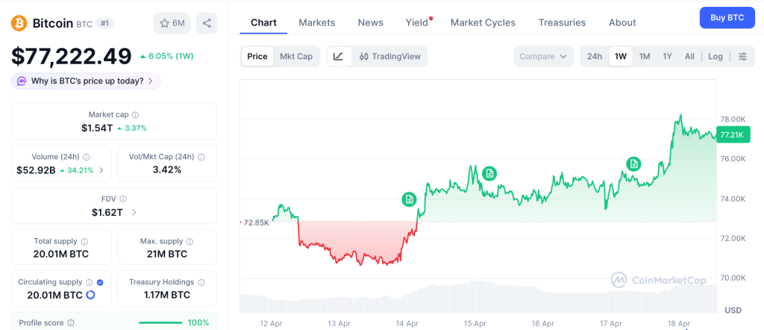Click the Market cap info icon
The width and height of the screenshot is (764, 330).
[x=135, y=115]
